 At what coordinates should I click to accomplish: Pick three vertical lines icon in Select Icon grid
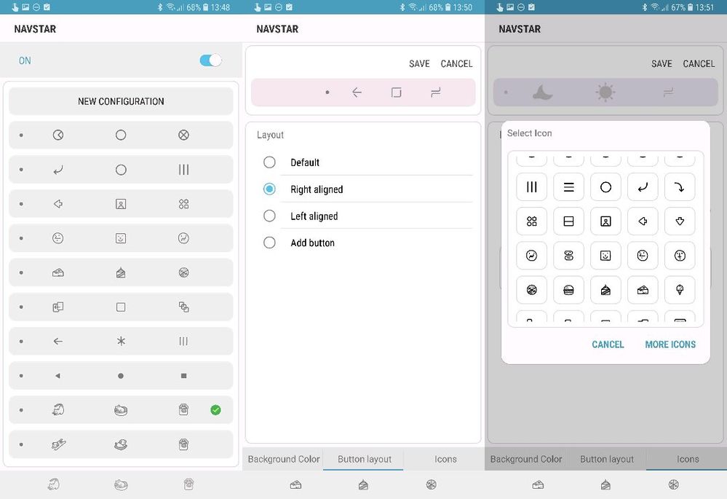pos(531,187)
